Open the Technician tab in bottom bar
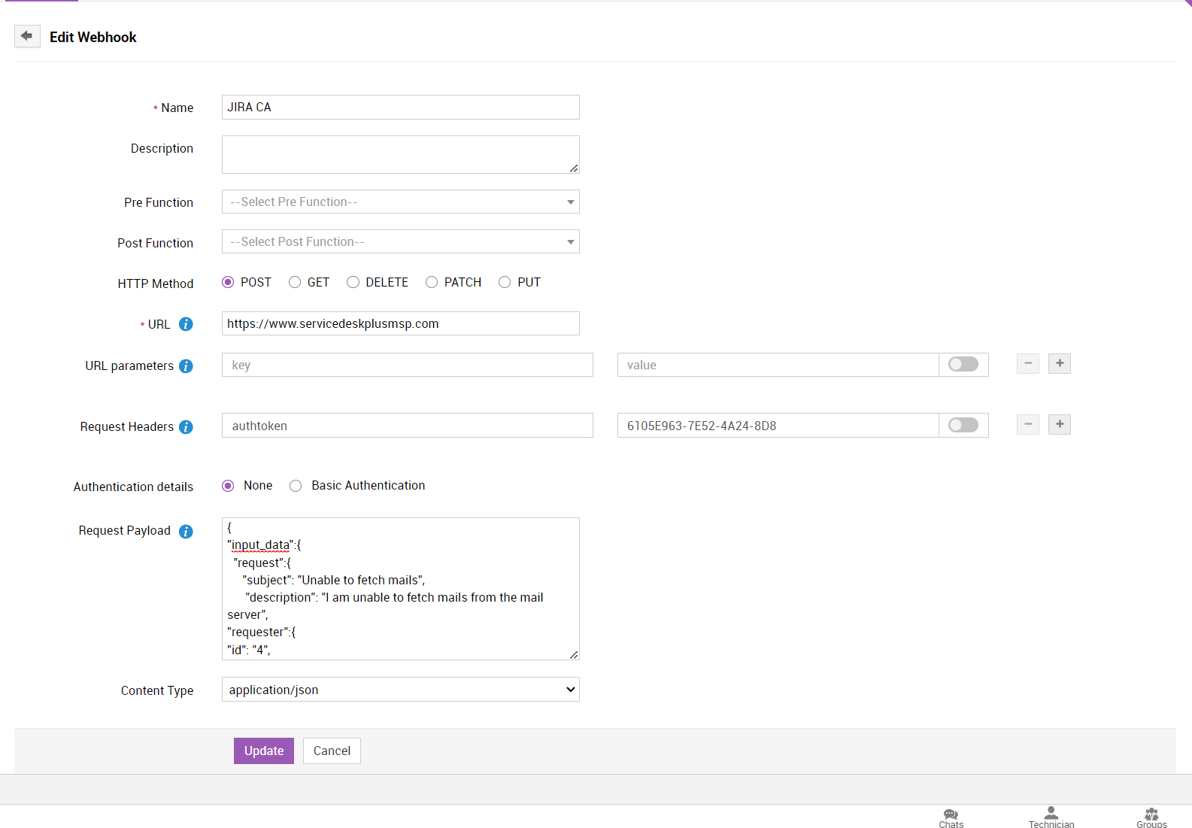 point(1051,818)
